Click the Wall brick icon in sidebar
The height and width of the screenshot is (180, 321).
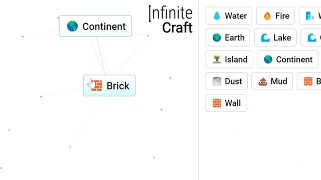217,103
